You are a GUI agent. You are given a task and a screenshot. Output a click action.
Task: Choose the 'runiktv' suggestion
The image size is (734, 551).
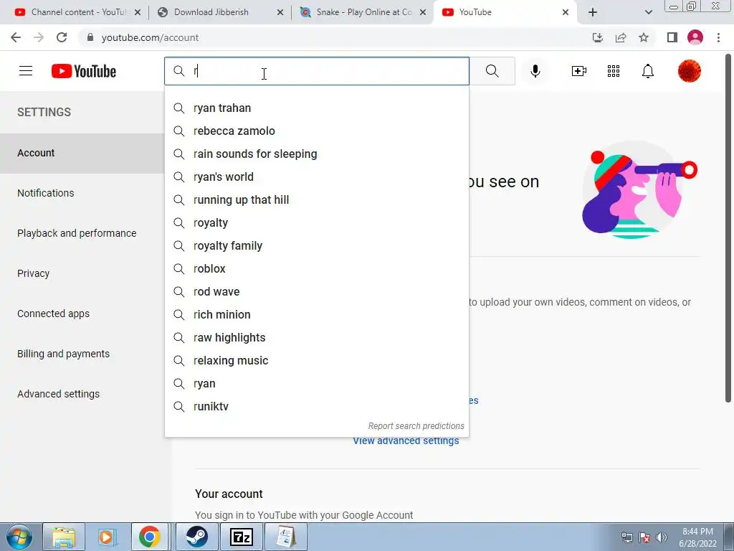pyautogui.click(x=316, y=407)
